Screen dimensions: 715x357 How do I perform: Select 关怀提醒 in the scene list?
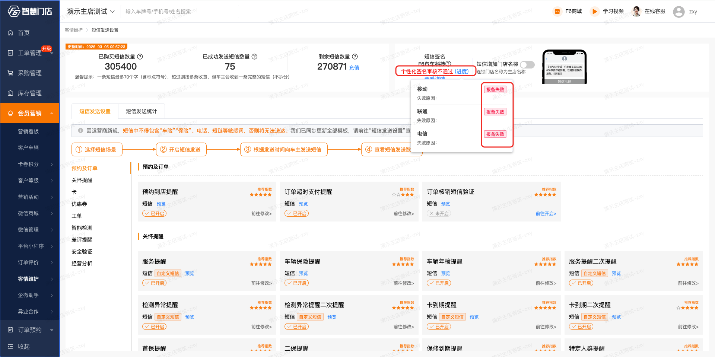click(x=82, y=180)
